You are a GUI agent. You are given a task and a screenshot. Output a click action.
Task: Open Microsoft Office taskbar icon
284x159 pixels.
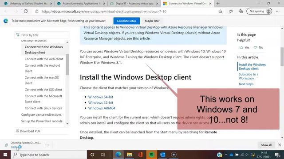click(x=140, y=155)
